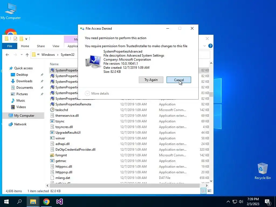Select Quick access in navigation pane
Screen dimensions: 276x207
coord(23,68)
